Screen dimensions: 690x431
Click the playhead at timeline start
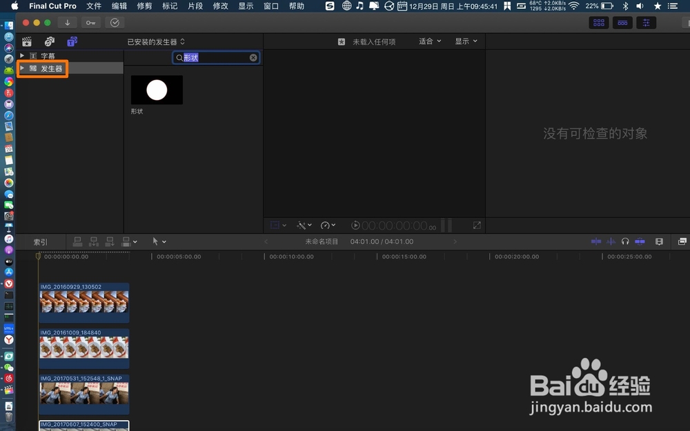(38, 256)
